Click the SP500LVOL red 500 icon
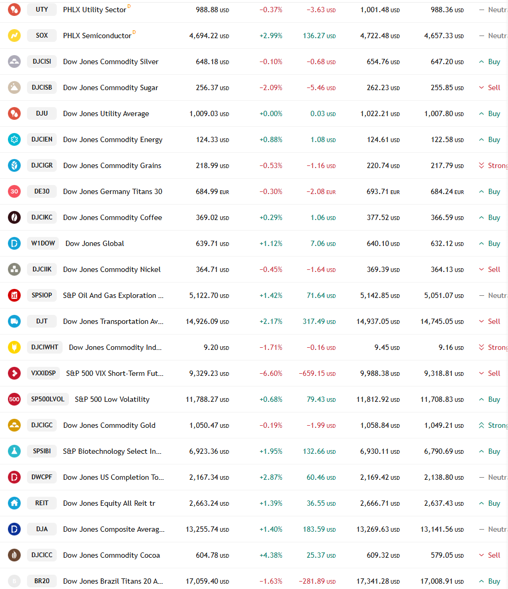508x589 pixels. (x=14, y=399)
